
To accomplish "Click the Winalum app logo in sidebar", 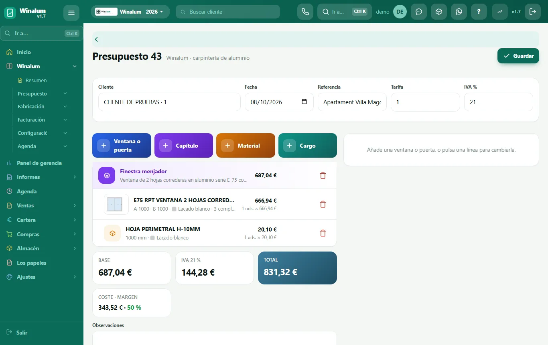I will (x=10, y=13).
